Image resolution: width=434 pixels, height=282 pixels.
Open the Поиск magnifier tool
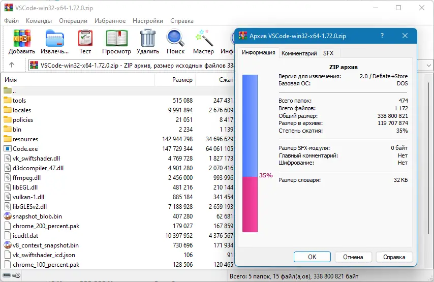pos(175,38)
